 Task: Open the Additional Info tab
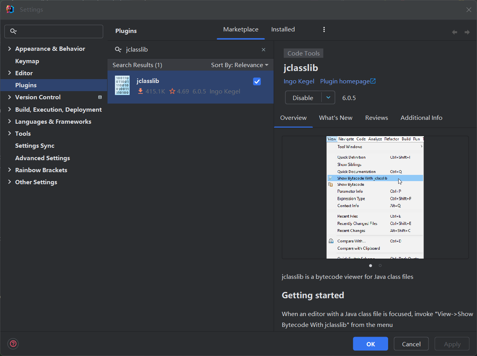click(x=421, y=118)
